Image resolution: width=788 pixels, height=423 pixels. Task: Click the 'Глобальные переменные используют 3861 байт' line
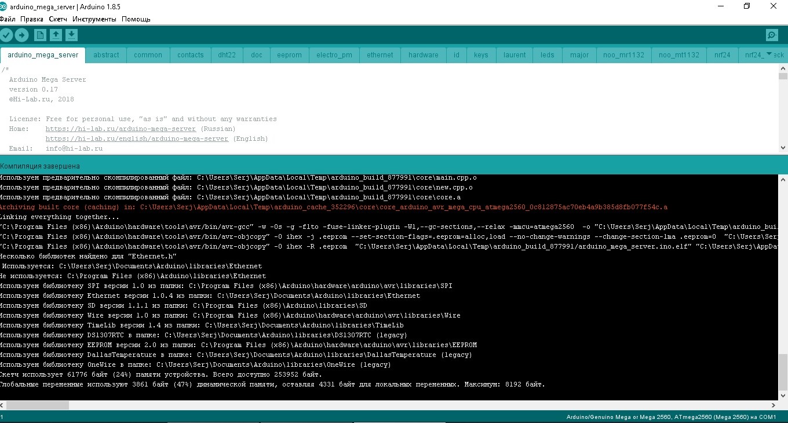[x=273, y=384]
